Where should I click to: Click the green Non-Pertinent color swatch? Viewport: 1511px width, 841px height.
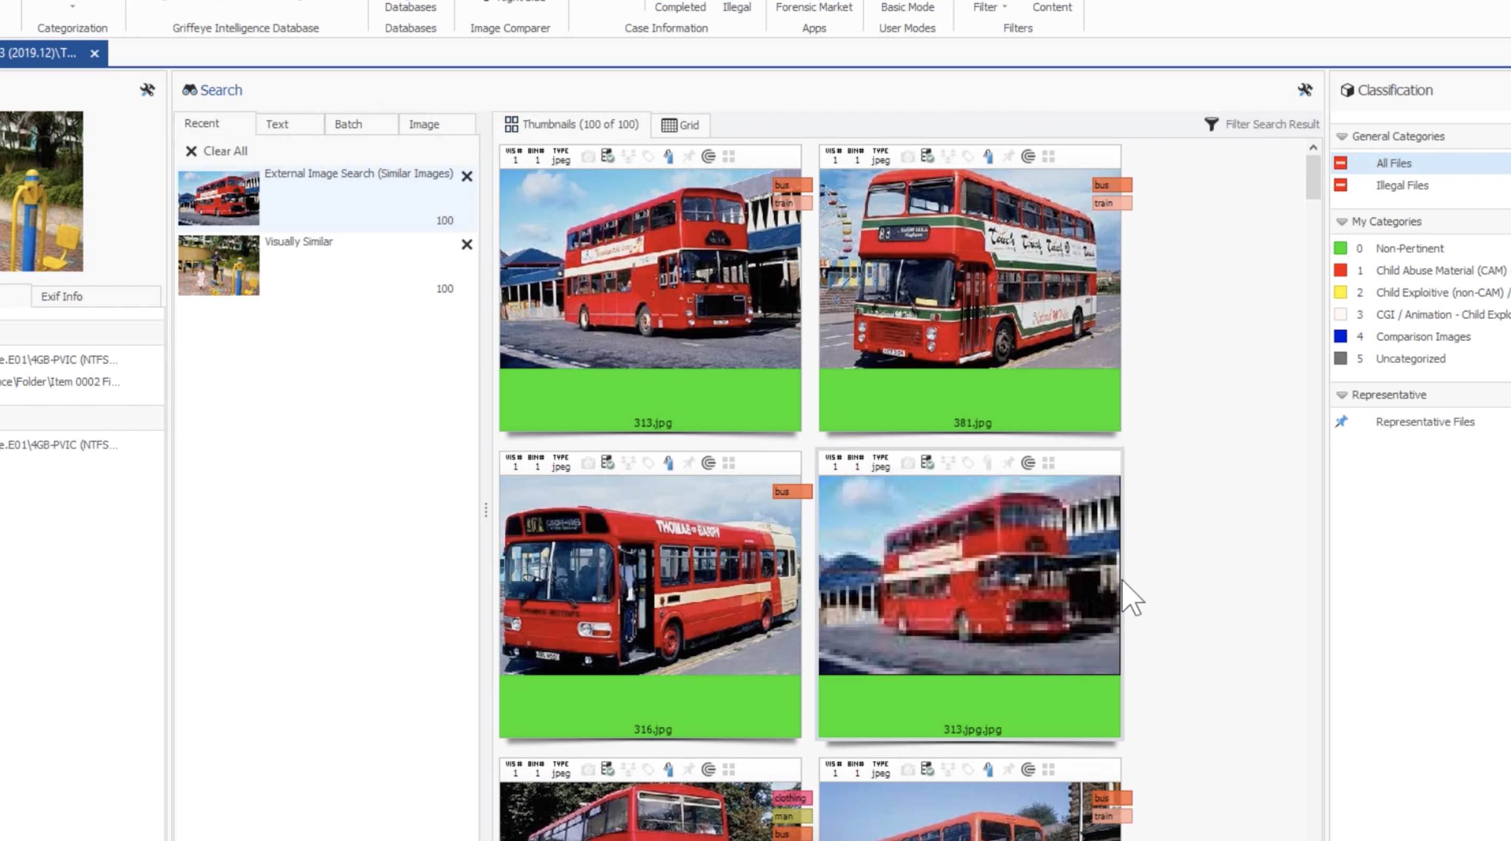click(x=1340, y=249)
